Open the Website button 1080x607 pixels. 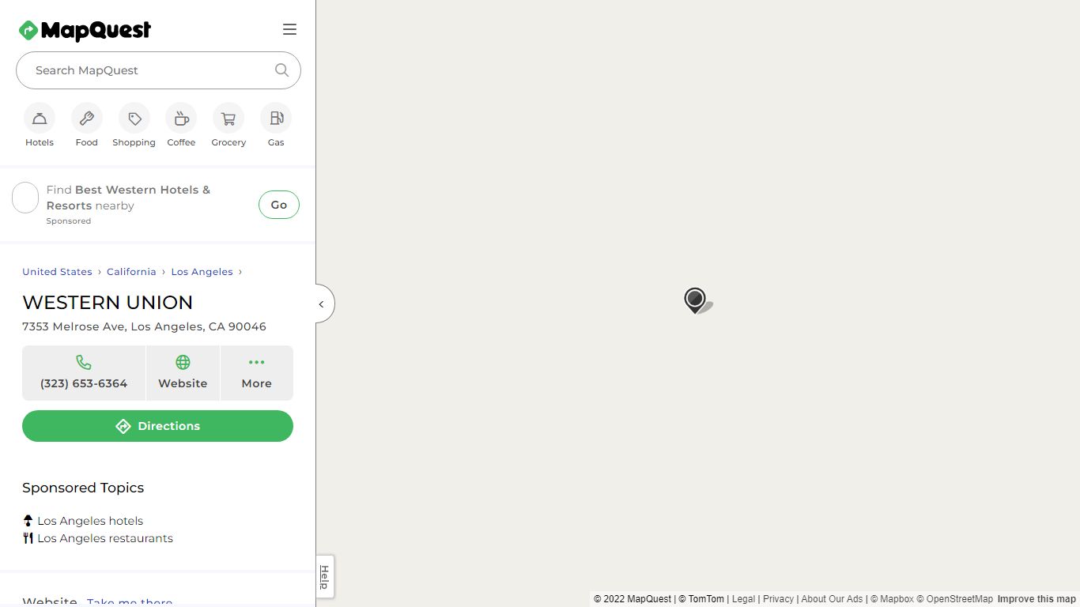coord(183,373)
